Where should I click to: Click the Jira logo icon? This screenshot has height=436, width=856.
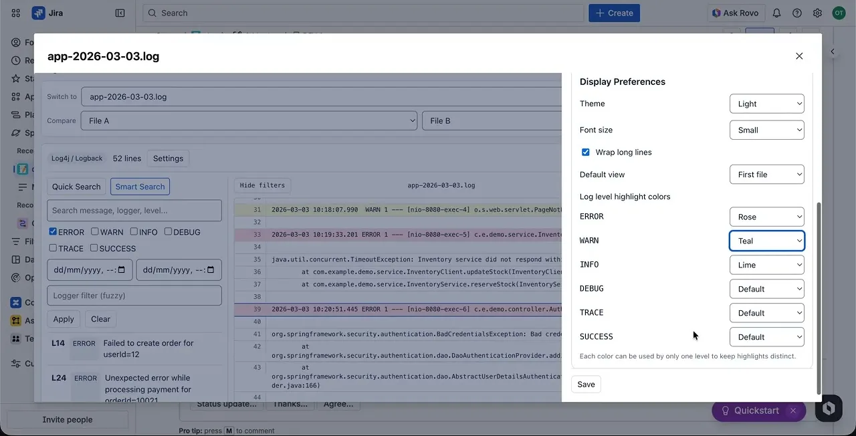38,13
